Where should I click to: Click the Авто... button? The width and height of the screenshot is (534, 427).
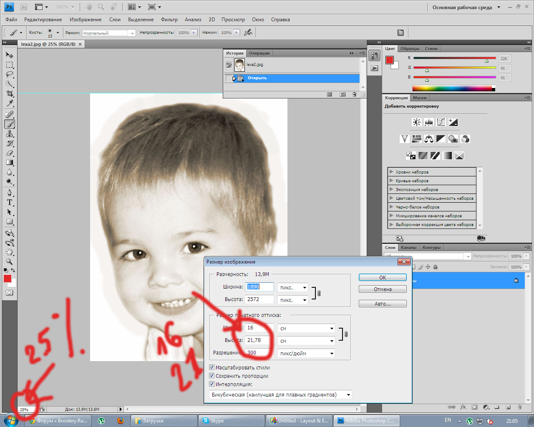[x=383, y=304]
